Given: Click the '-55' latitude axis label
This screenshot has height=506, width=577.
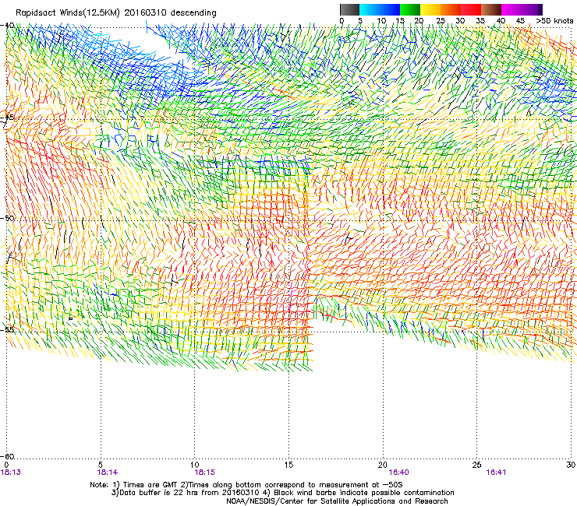Looking at the screenshot, I should pyautogui.click(x=8, y=329).
